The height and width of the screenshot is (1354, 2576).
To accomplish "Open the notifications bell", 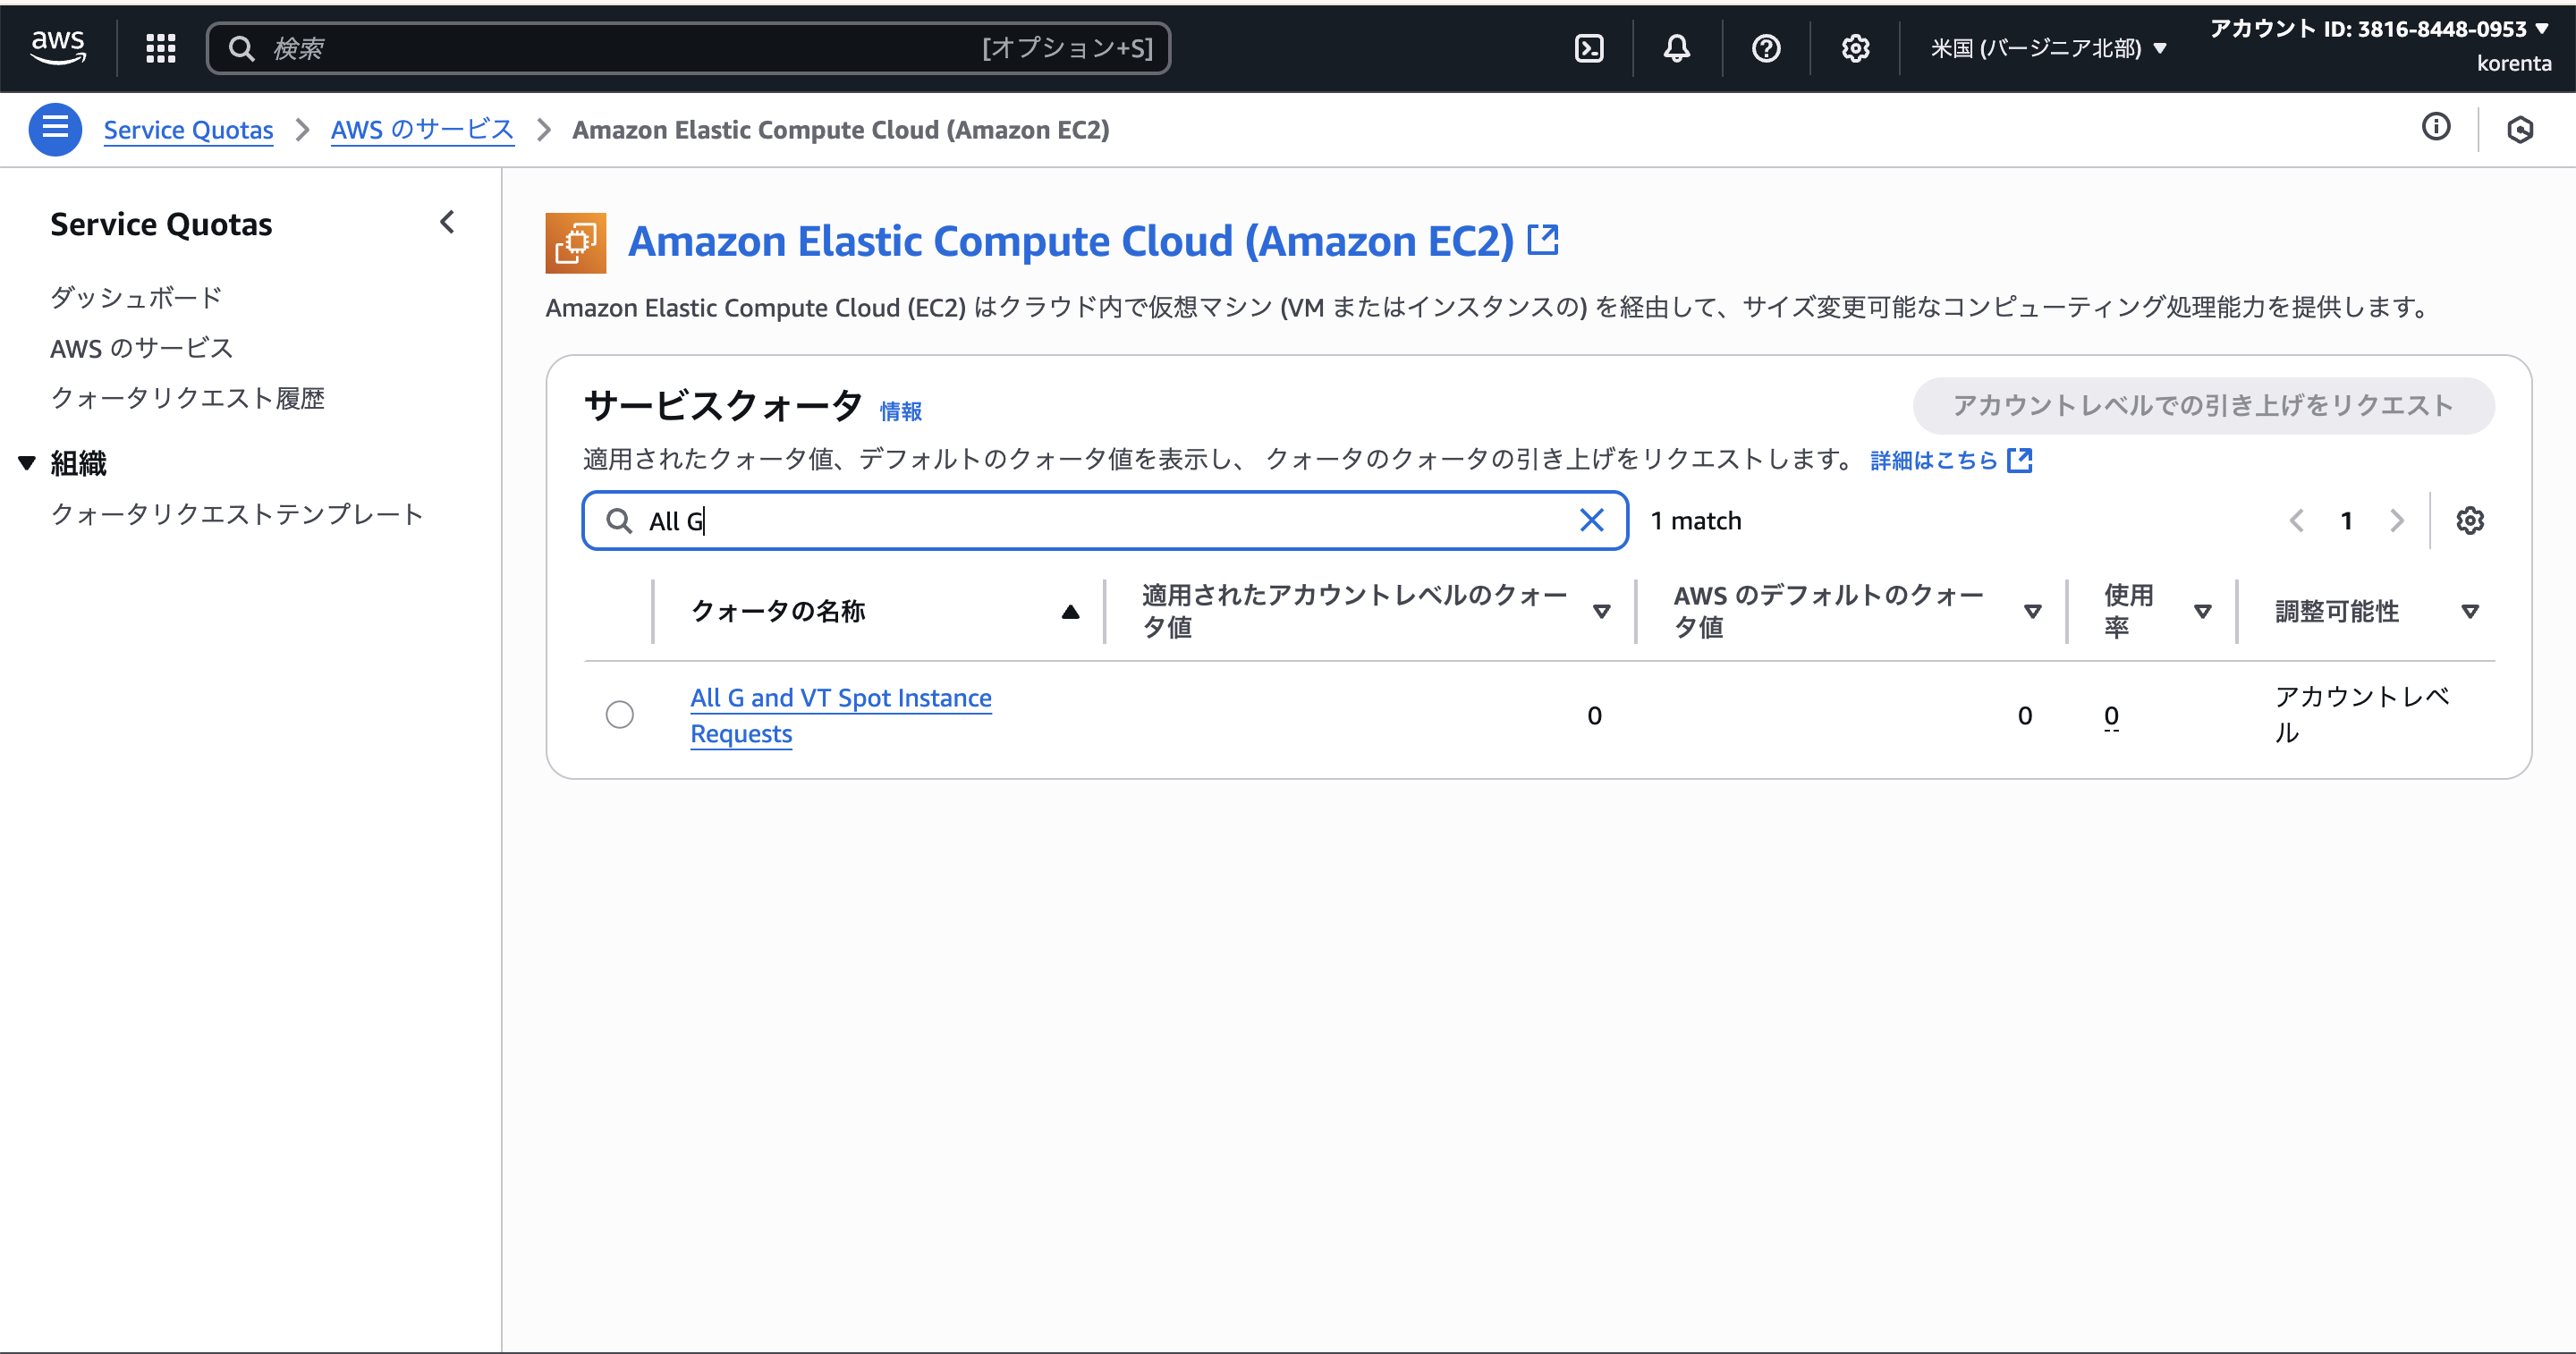I will (x=1677, y=48).
